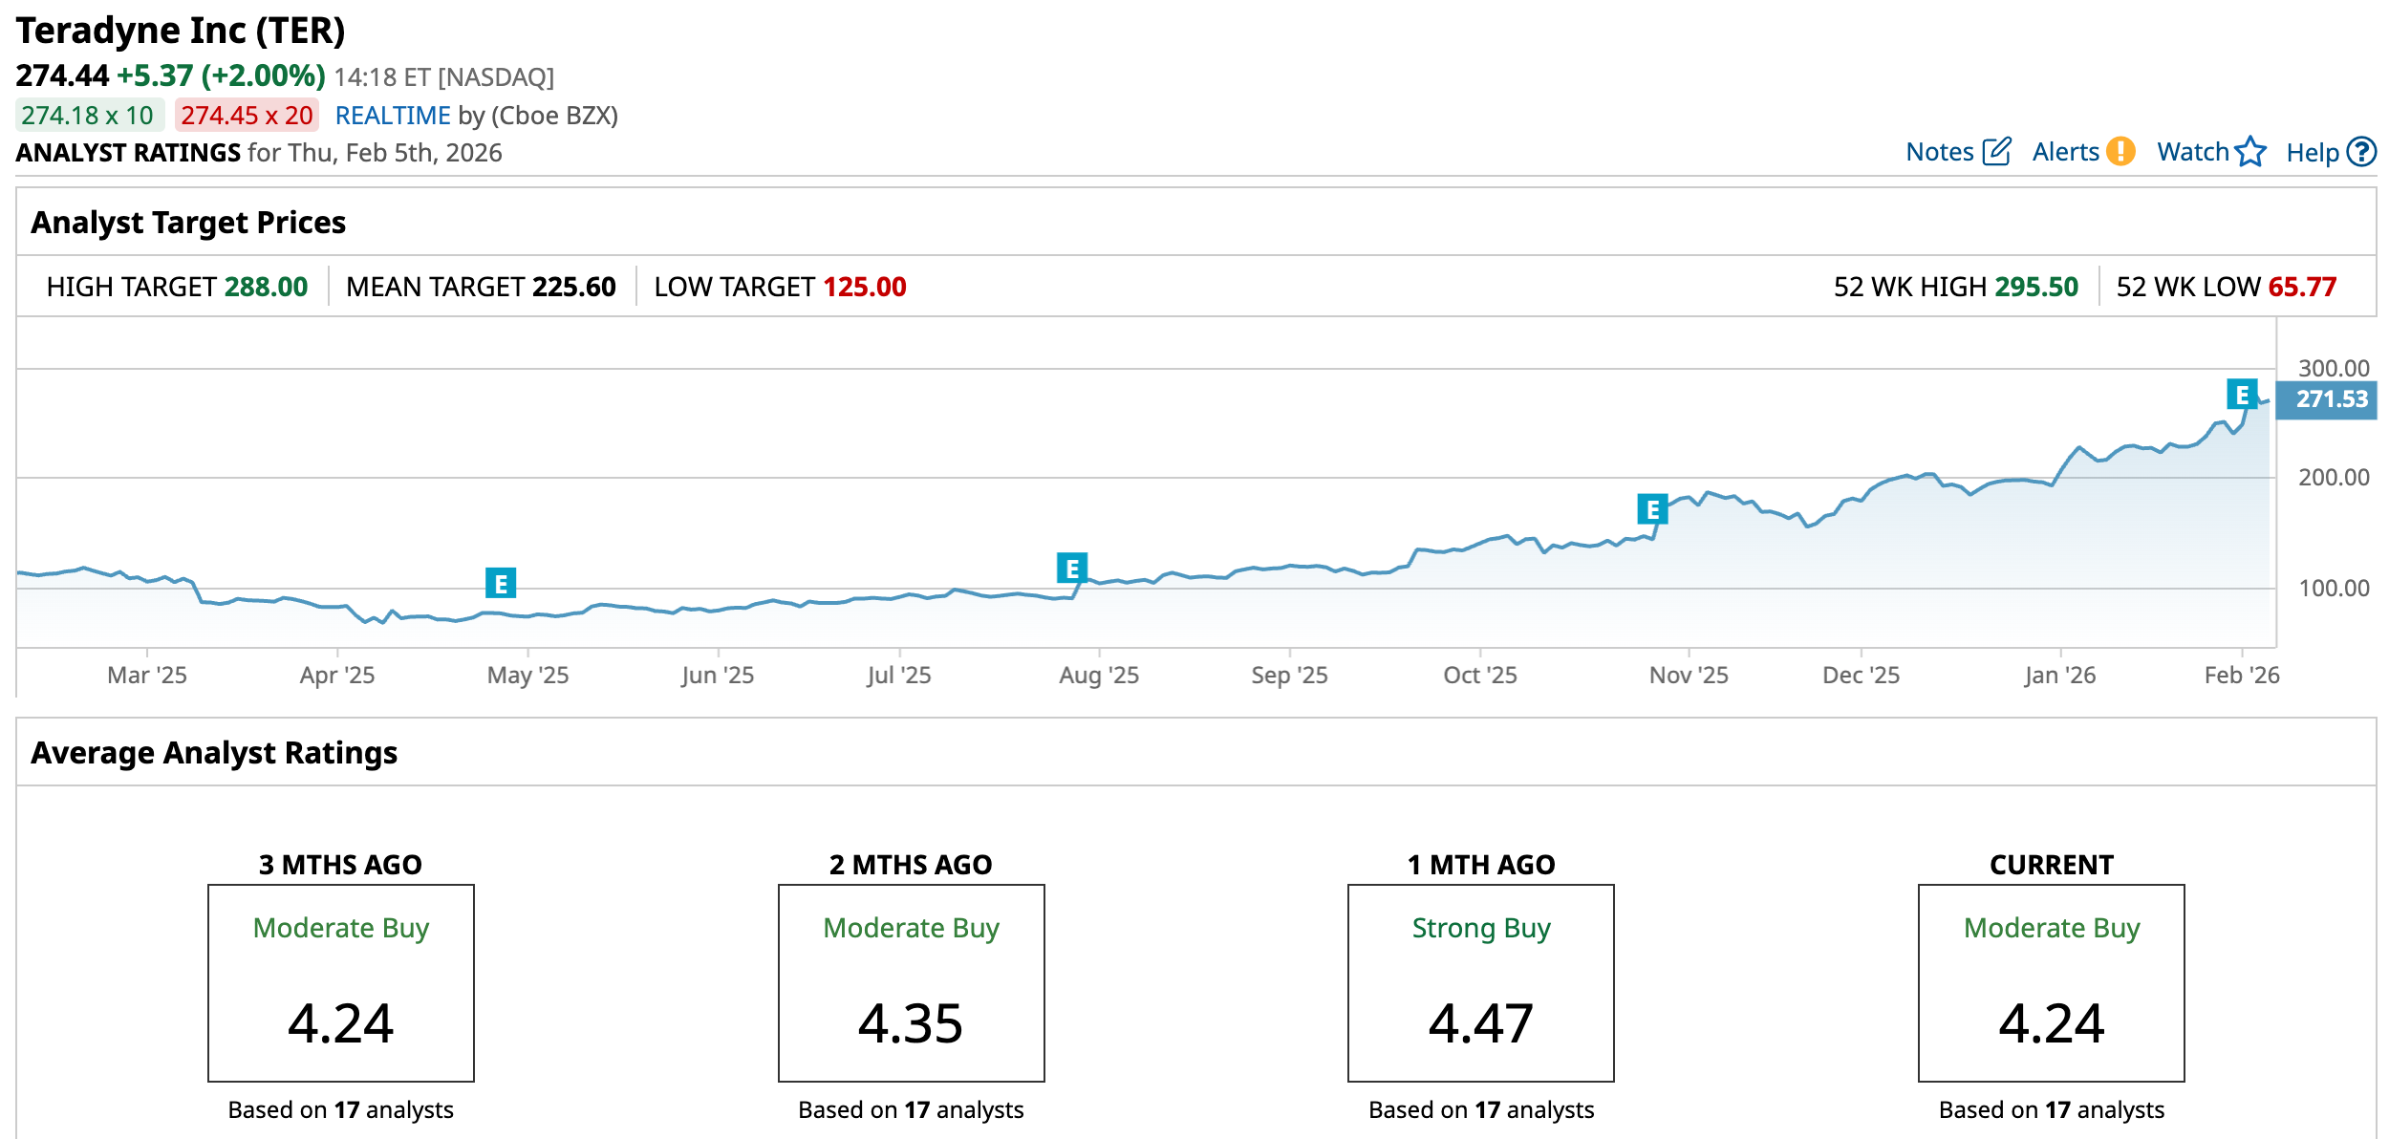Click the Alerts link text

pos(2065,152)
